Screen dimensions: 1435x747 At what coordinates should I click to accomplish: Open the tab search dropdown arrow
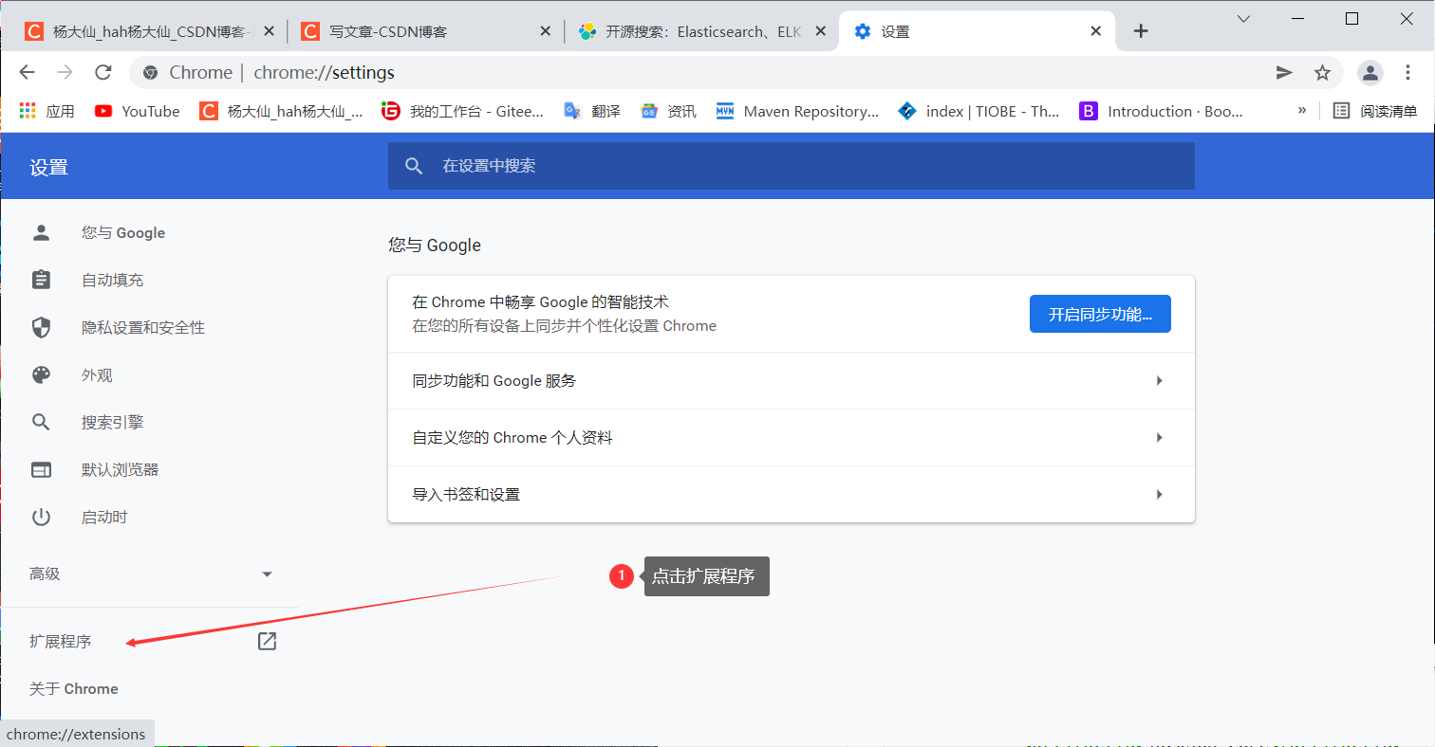tap(1244, 18)
